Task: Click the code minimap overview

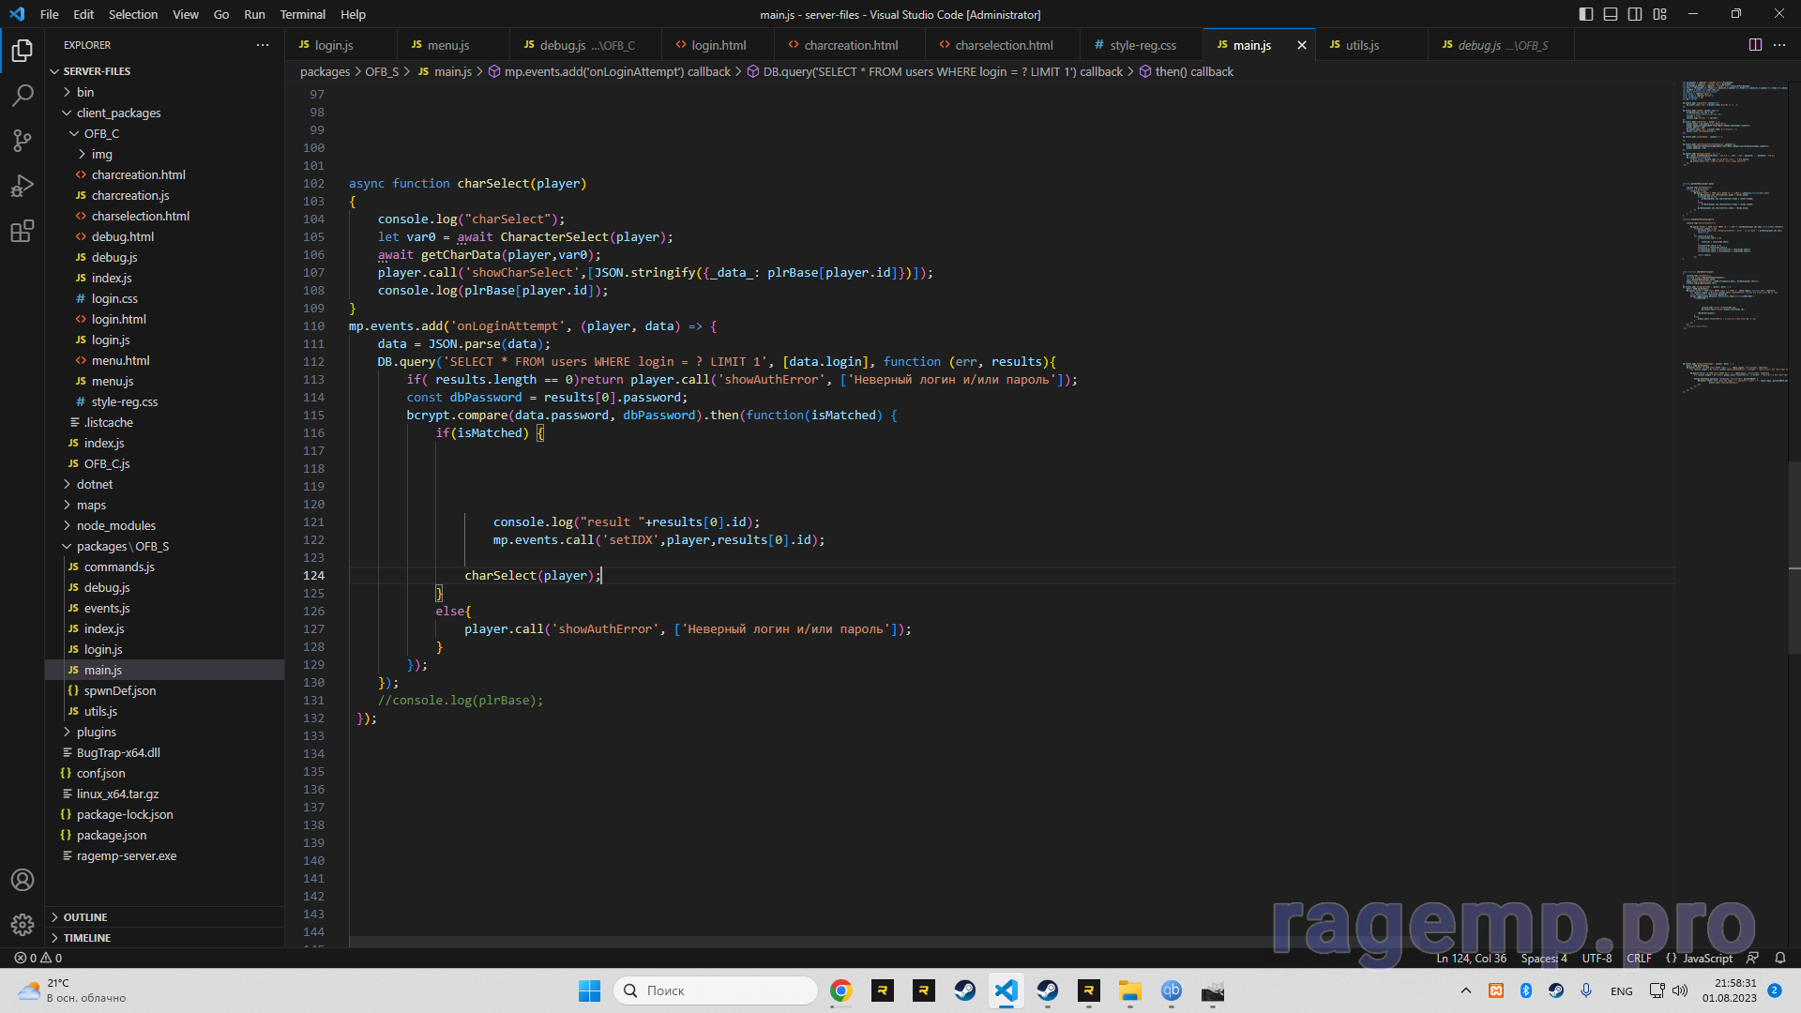Action: click(1733, 234)
